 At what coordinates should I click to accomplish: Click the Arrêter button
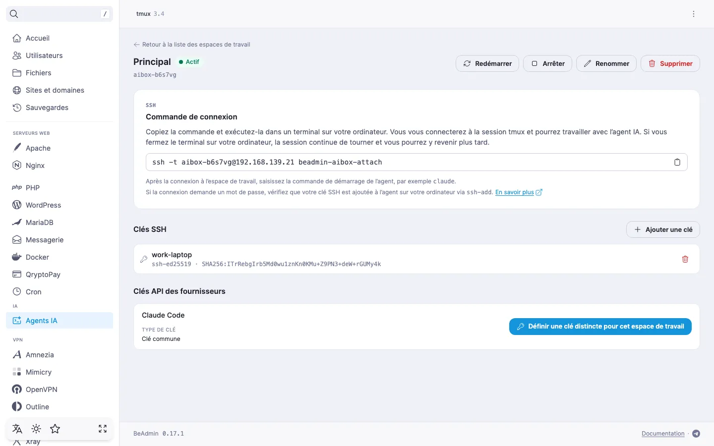(548, 63)
